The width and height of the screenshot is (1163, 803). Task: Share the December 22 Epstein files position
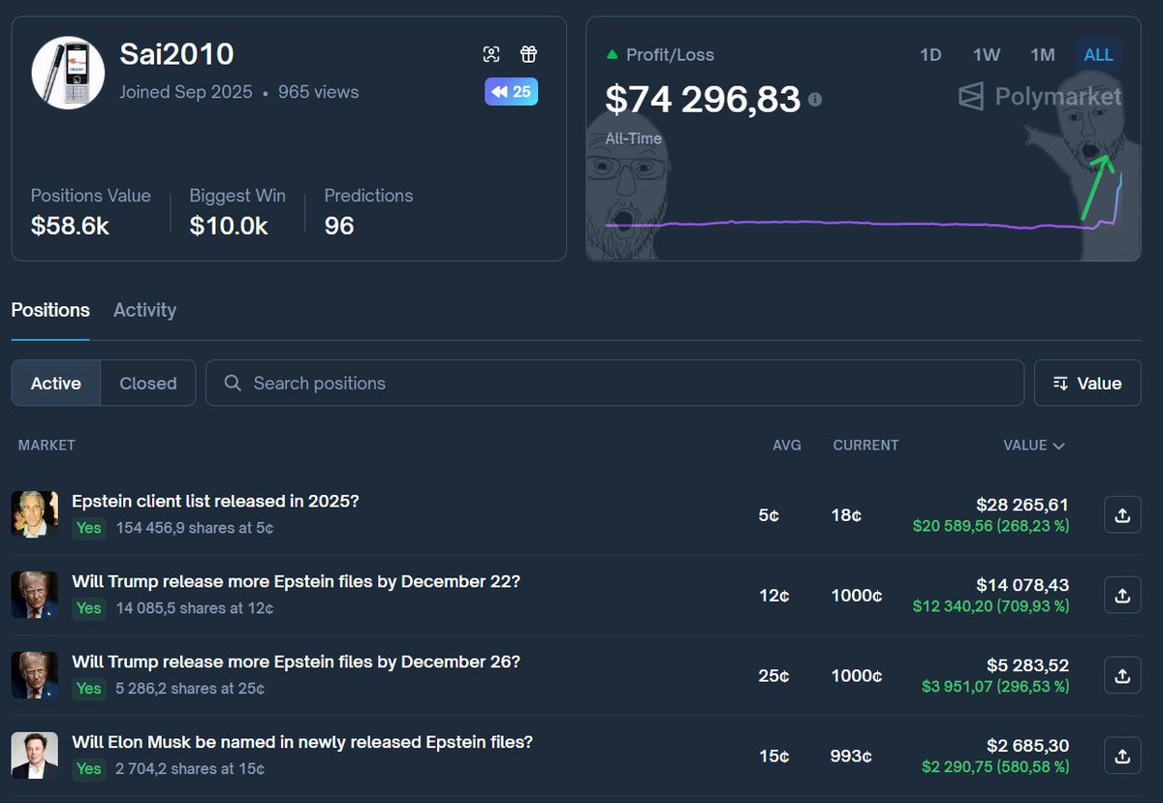click(x=1121, y=595)
